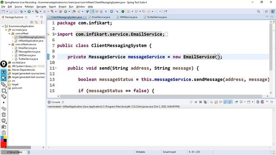Open the File menu
The width and height of the screenshot is (276, 155).
3,7
